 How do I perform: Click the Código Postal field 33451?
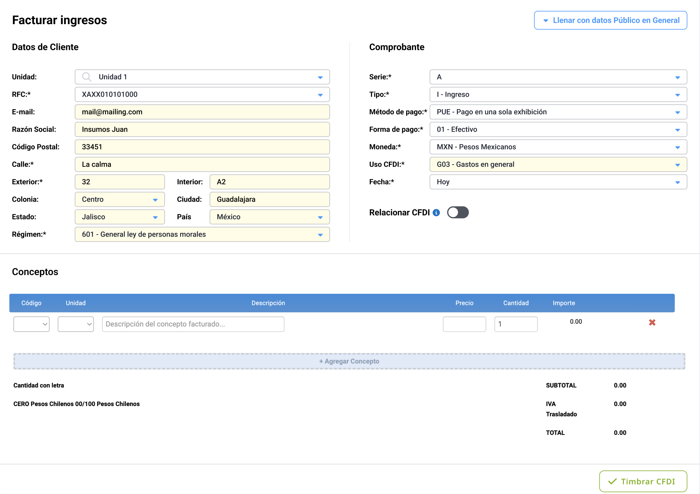[x=202, y=147]
